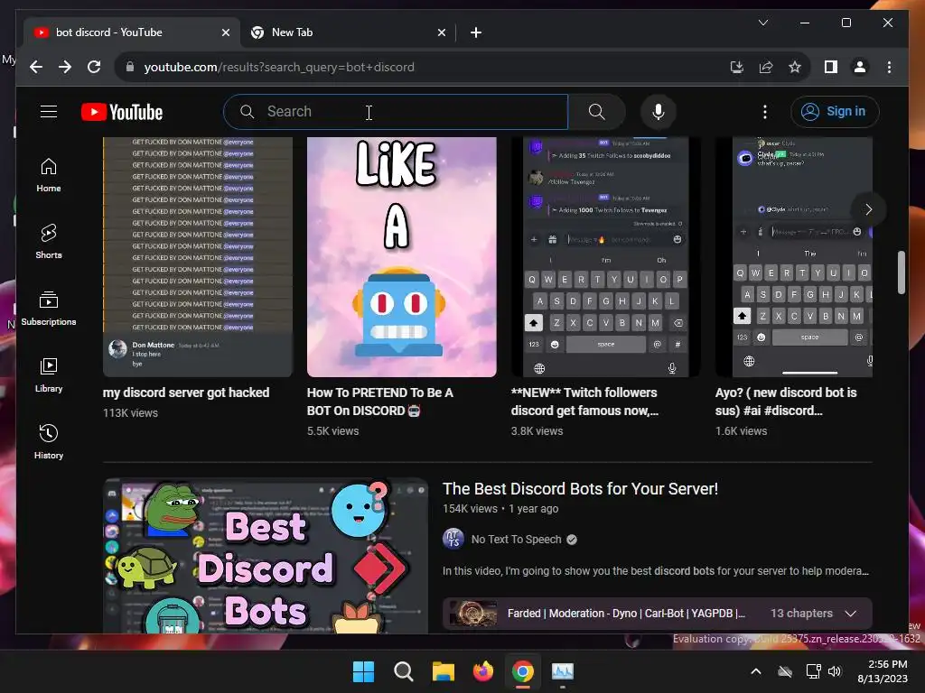Start voice search with microphone icon
925x693 pixels.
click(659, 111)
